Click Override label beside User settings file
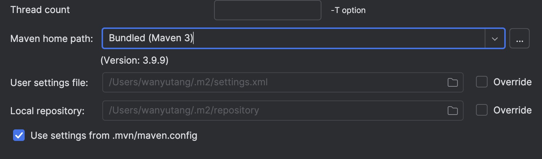The image size is (542, 159). [x=513, y=82]
